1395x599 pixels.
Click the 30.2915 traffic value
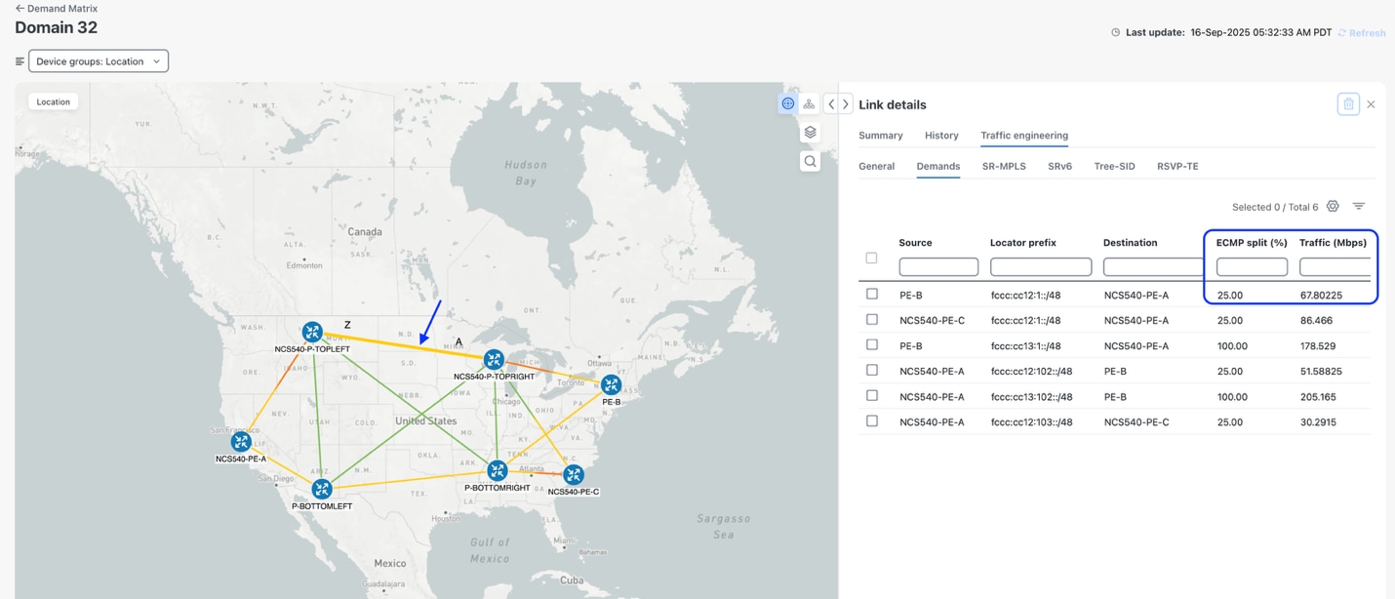[x=1317, y=421]
